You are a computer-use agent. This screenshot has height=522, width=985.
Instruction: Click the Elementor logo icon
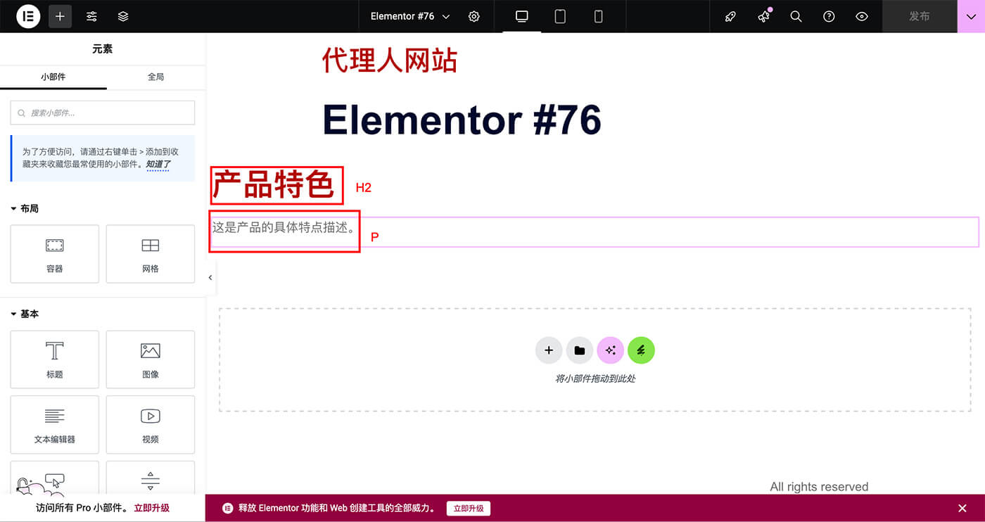click(x=29, y=16)
